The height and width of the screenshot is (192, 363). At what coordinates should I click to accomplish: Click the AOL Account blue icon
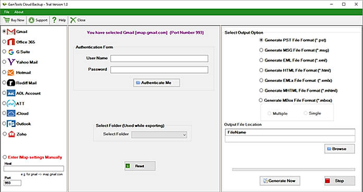11,93
